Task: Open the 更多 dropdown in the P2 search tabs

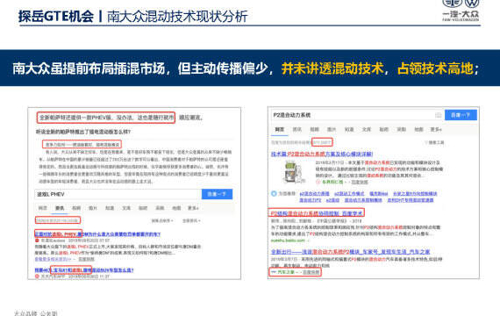Action: (x=436, y=129)
